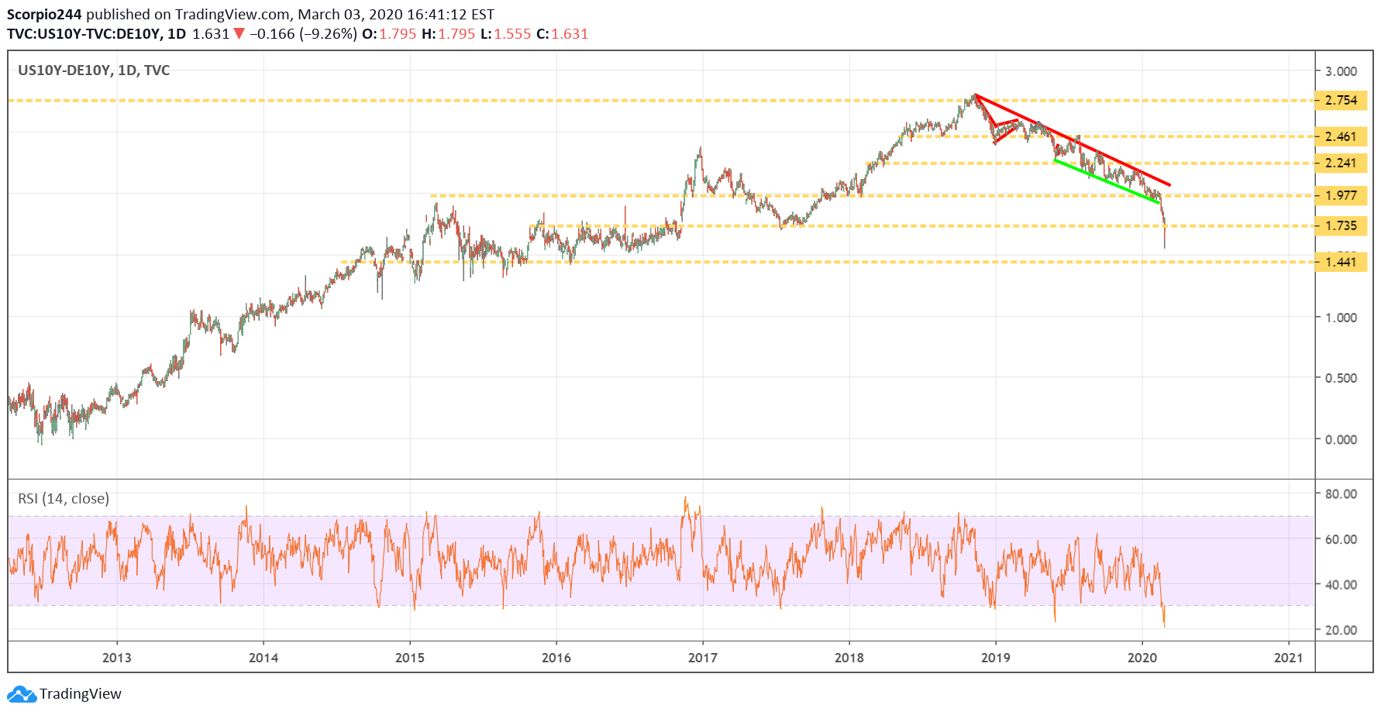Click the 0.000 price axis value
The image size is (1381, 715).
(x=1341, y=439)
